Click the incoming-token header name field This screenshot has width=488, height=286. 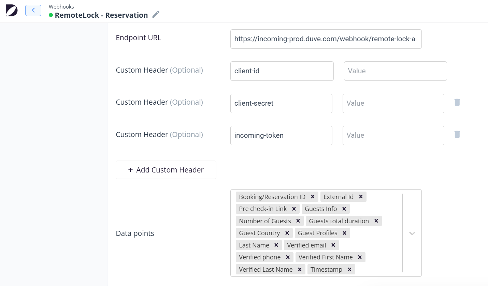pos(281,135)
